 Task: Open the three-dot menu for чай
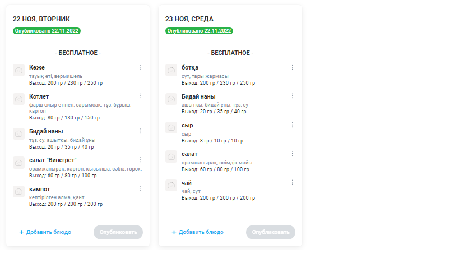coord(293,182)
